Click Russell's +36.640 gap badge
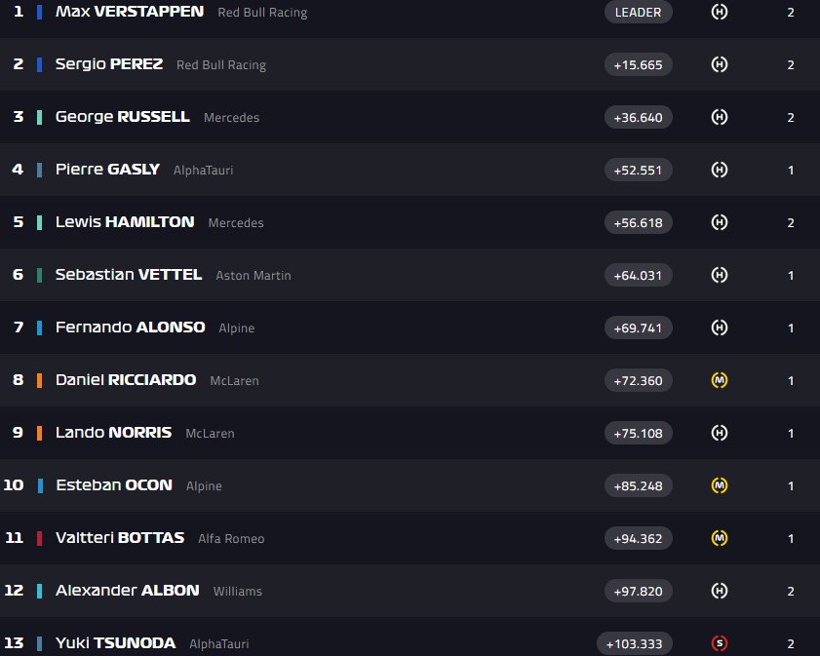The height and width of the screenshot is (656, 820). tap(638, 117)
